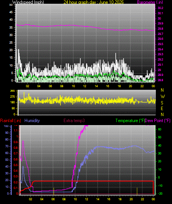The image size is (172, 204).
Task: Click the E wind direction label
Action: [x=162, y=108]
